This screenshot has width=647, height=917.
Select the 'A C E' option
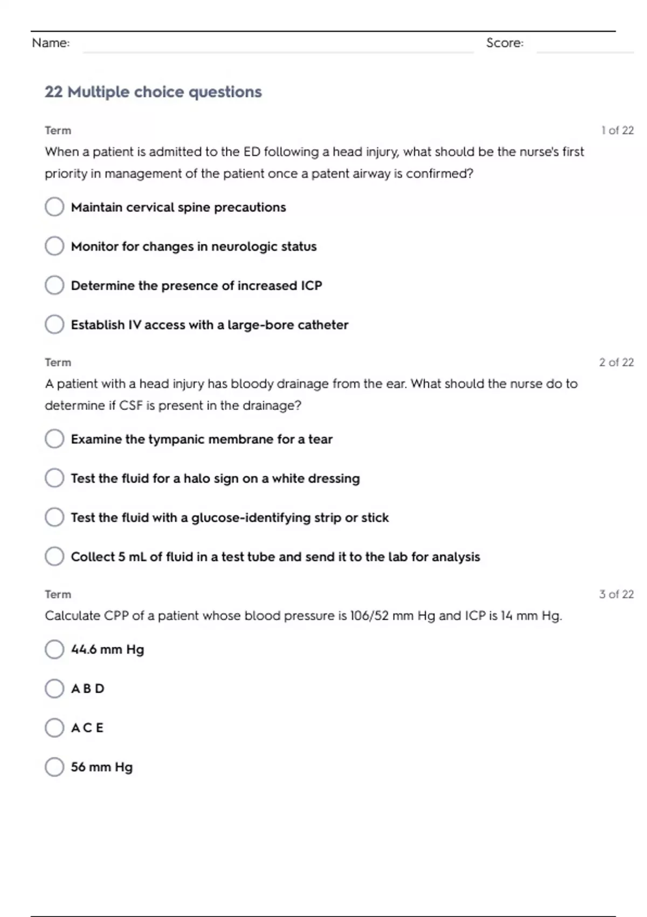(54, 728)
